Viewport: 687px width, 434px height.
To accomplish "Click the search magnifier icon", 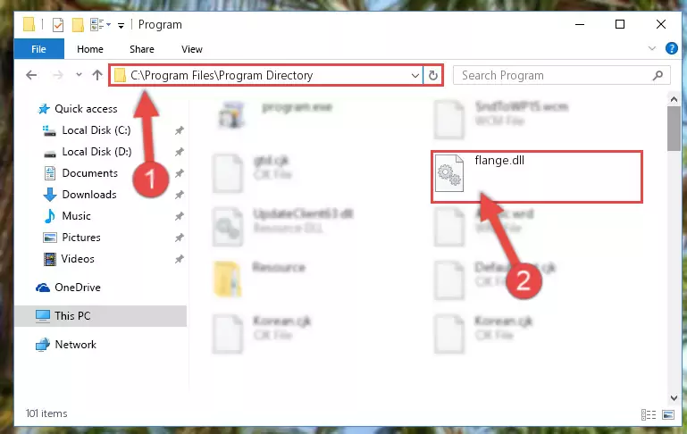I will pyautogui.click(x=658, y=75).
